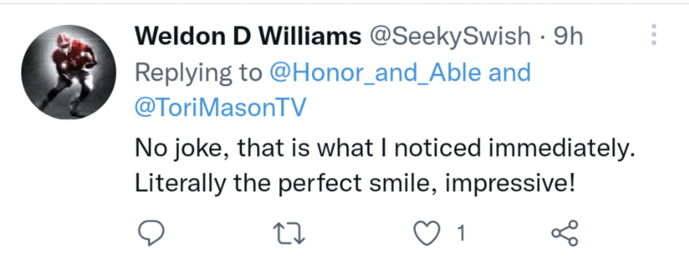
Task: Click the "Literally the perfect smile" text line
Action: point(286,184)
